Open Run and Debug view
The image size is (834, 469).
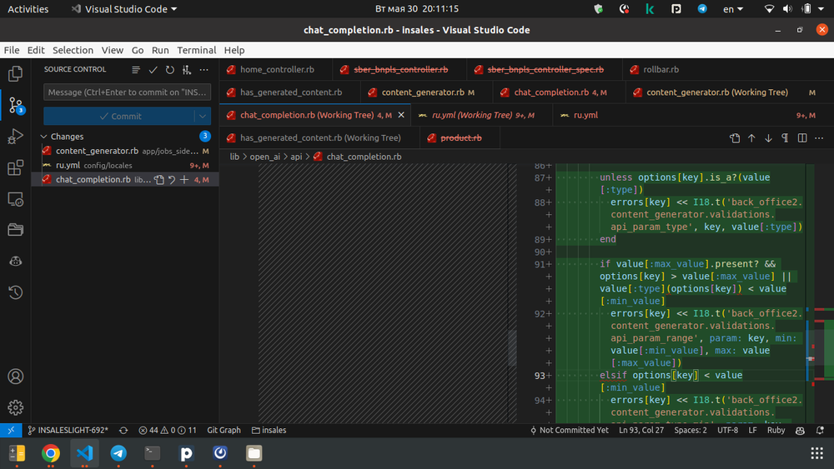pos(15,137)
